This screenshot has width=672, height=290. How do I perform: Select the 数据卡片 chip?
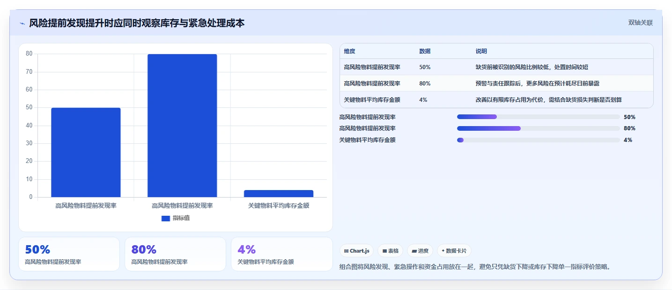click(x=454, y=251)
